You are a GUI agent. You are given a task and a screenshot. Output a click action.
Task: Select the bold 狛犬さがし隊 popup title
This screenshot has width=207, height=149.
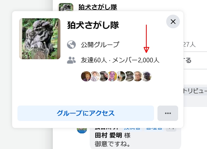(x=93, y=25)
